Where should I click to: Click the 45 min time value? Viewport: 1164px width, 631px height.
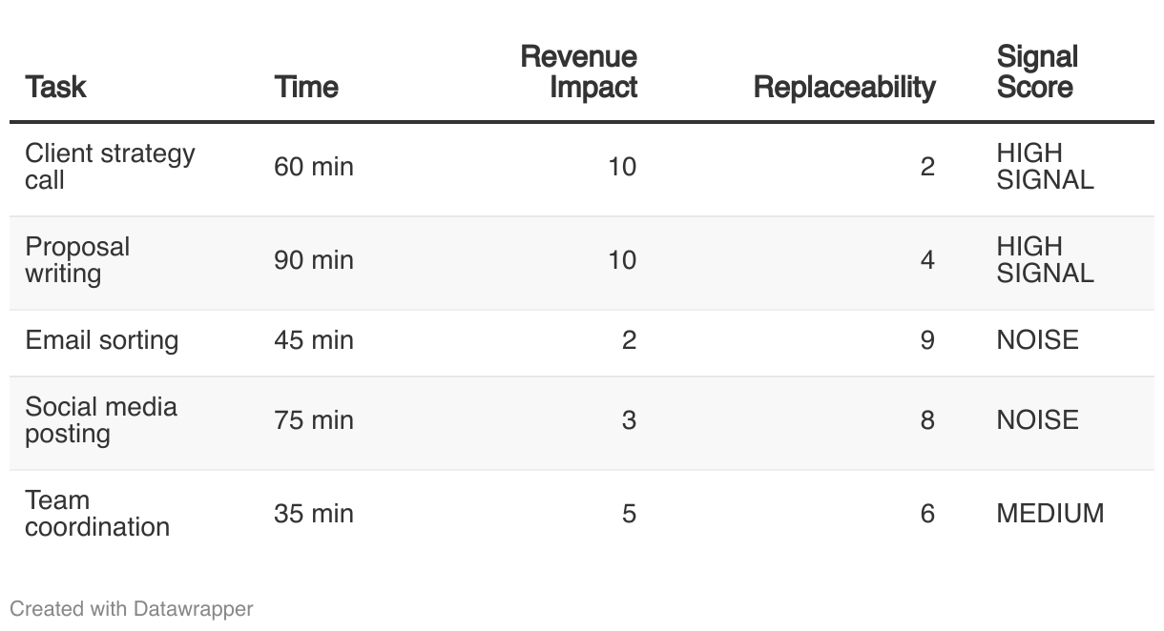click(x=314, y=340)
